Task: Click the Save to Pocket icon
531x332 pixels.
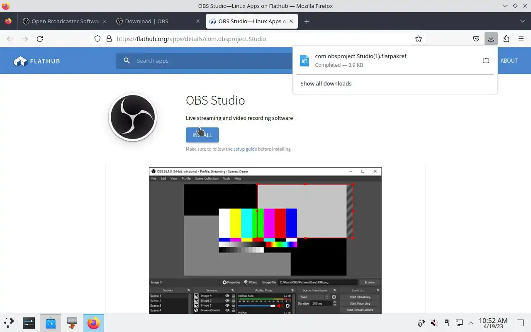Action: pos(476,39)
